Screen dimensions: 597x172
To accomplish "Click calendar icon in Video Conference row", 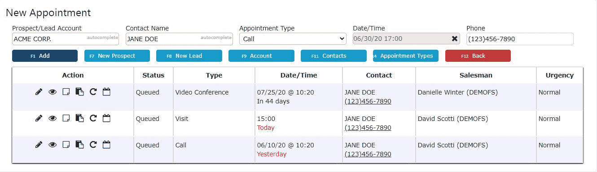I will [106, 92].
